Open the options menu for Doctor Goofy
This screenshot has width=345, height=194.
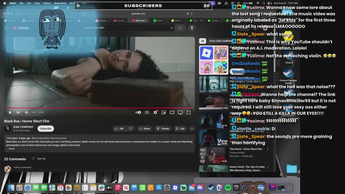coord(268,167)
